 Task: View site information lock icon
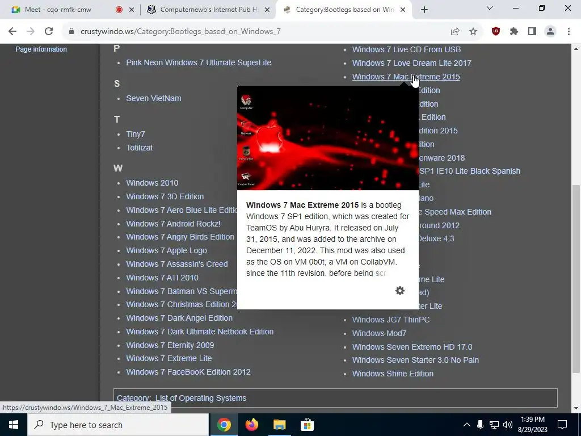71,32
